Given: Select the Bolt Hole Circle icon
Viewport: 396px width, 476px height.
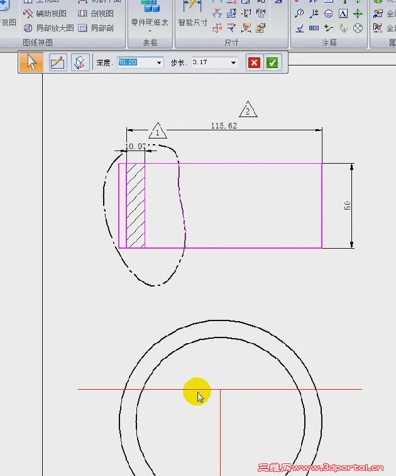Looking at the screenshot, I should tap(358, 28).
